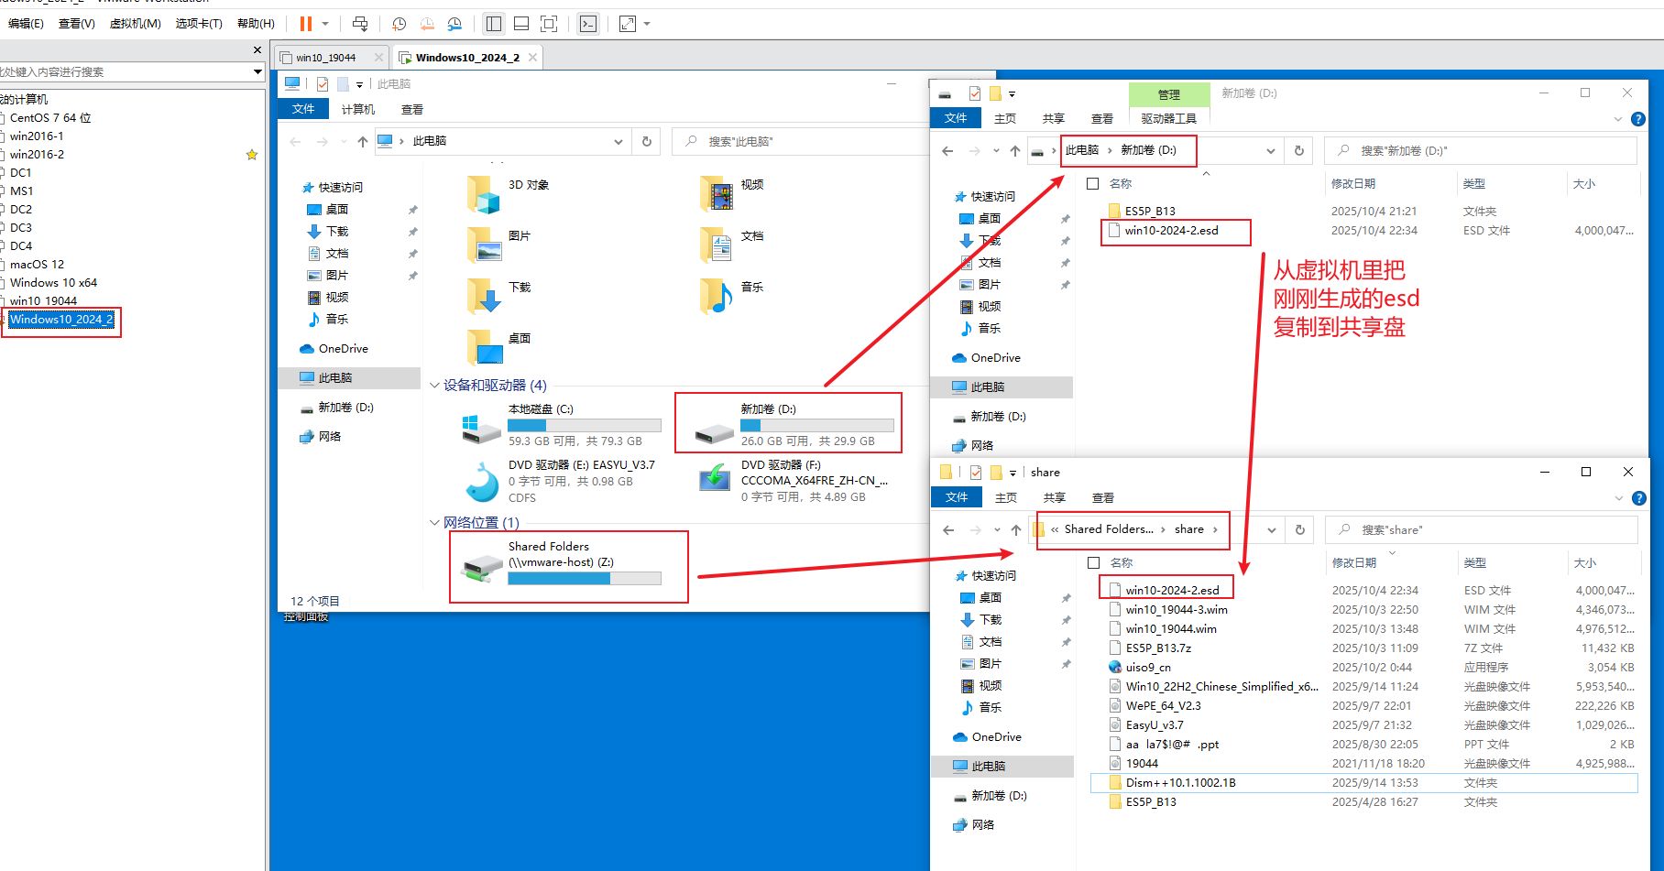This screenshot has width=1664, height=871.
Task: Take a snapshot of the virtual machine
Action: tap(399, 24)
